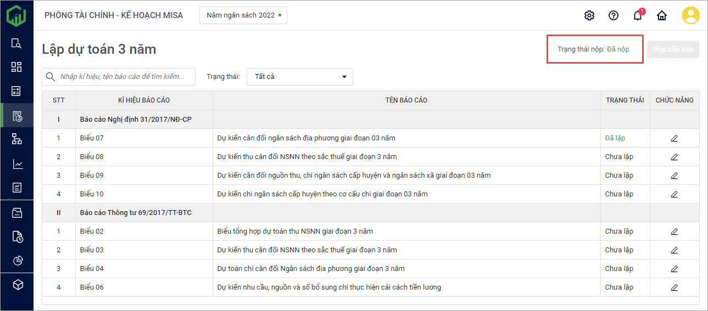Click the Nộp cấp trên button
The image size is (708, 311).
(x=673, y=49)
